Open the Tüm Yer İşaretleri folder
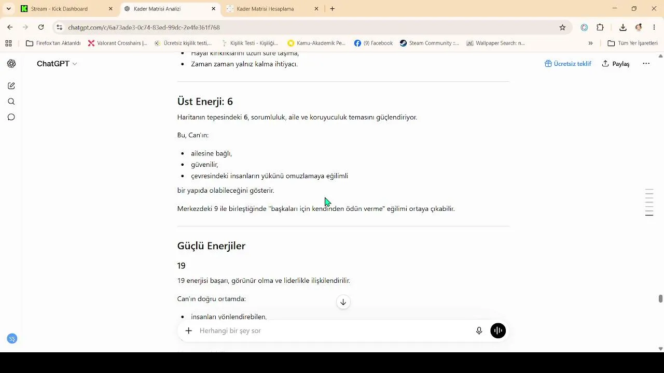 pyautogui.click(x=632, y=43)
